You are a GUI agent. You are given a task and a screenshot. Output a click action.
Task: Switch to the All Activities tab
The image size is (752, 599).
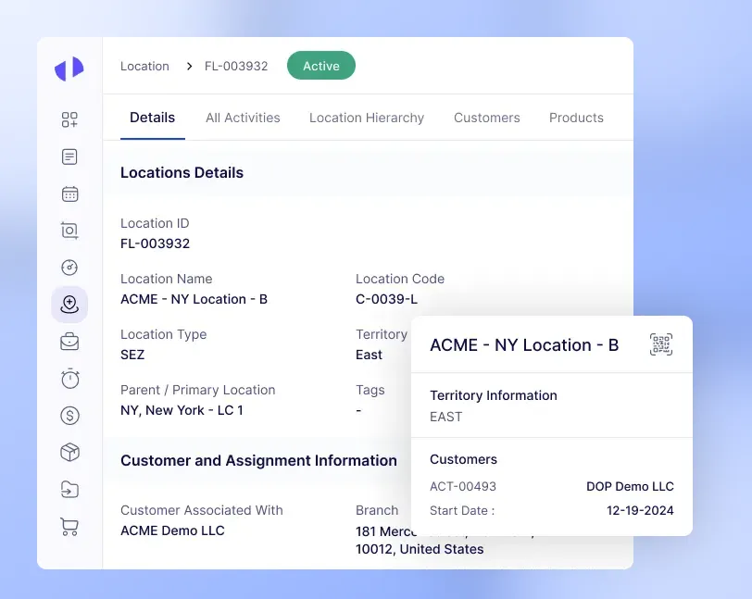click(243, 118)
